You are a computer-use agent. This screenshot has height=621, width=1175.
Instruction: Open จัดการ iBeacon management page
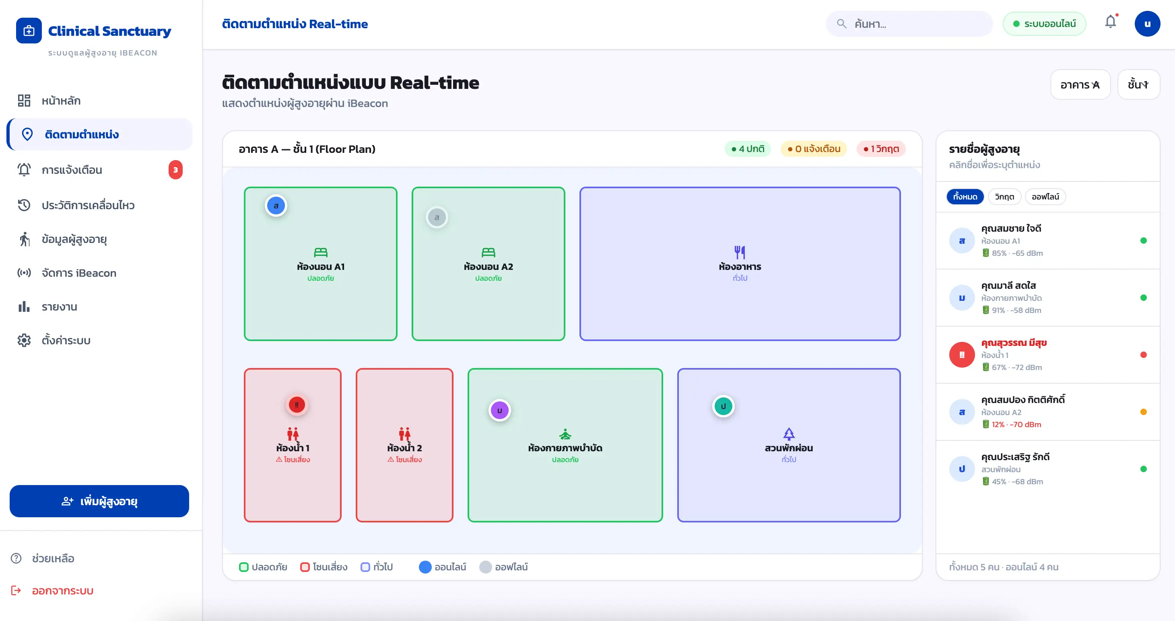coord(99,273)
